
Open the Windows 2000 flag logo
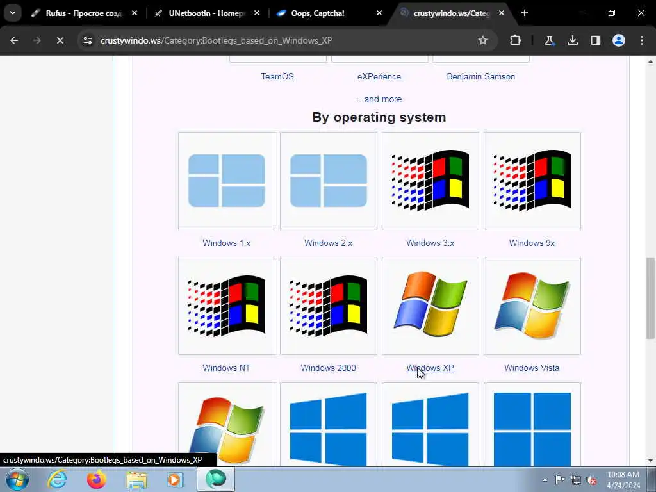point(329,306)
